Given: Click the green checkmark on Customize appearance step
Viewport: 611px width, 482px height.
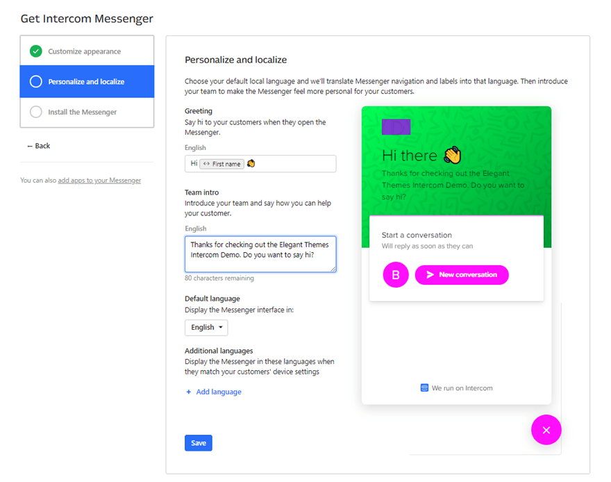Looking at the screenshot, I should pos(35,50).
